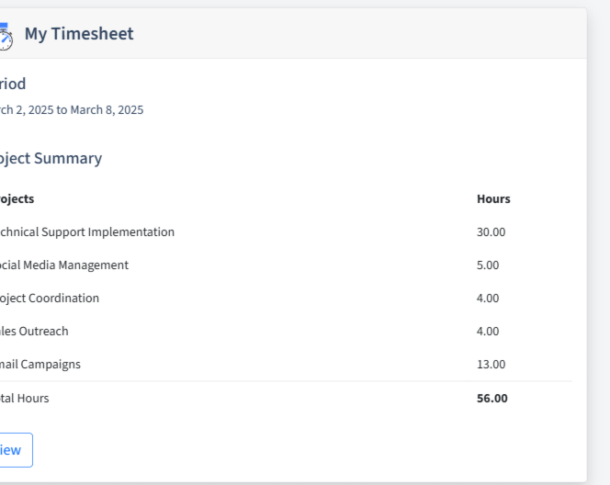Click the Hours column header

[493, 198]
